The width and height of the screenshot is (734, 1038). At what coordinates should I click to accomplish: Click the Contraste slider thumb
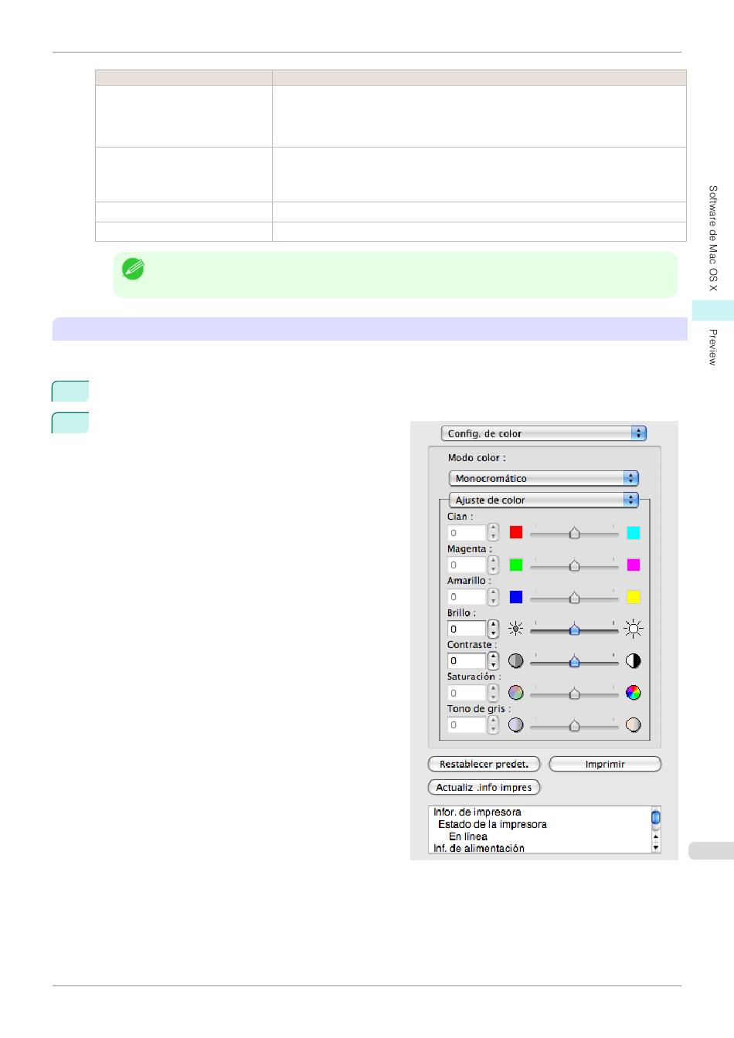(x=574, y=661)
